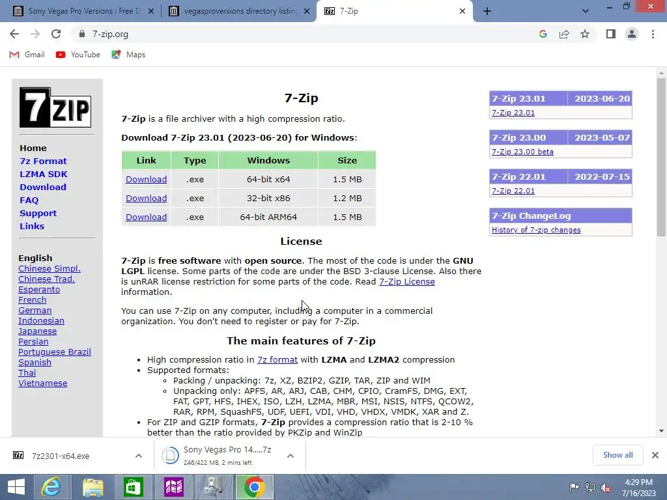The height and width of the screenshot is (500, 667).
Task: Open the 7-Zip License link
Action: tap(406, 281)
